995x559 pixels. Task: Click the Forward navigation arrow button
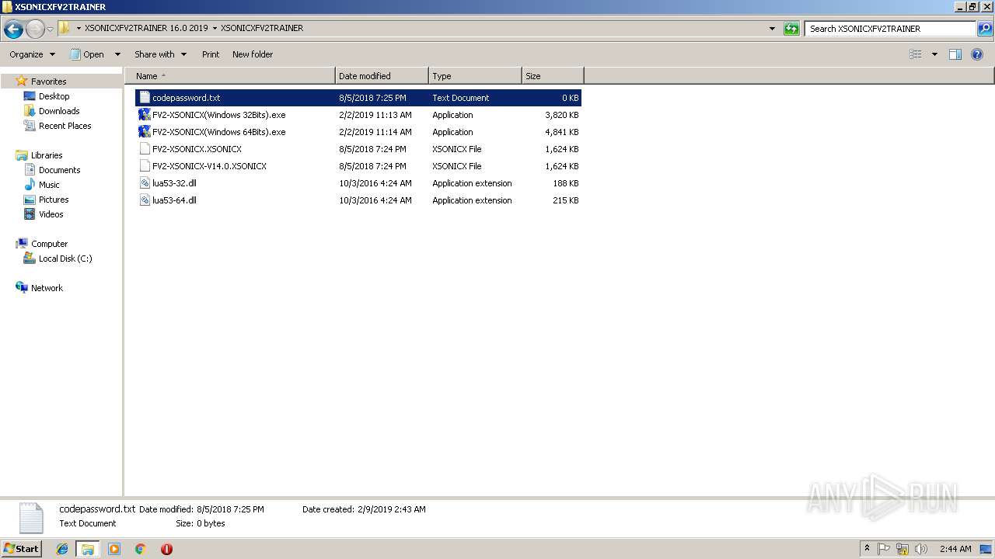pos(35,30)
